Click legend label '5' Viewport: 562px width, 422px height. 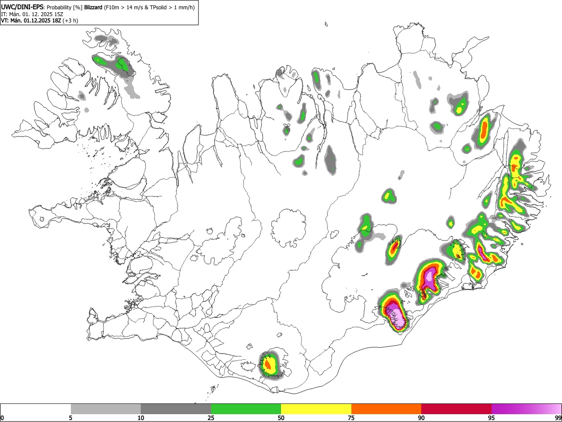(x=70, y=418)
